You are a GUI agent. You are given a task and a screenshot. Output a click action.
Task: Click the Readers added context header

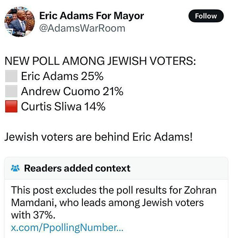pos(77,168)
